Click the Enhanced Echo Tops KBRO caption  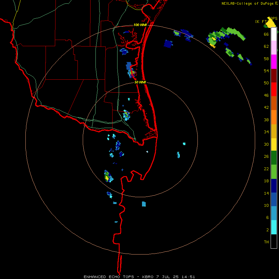139,277
